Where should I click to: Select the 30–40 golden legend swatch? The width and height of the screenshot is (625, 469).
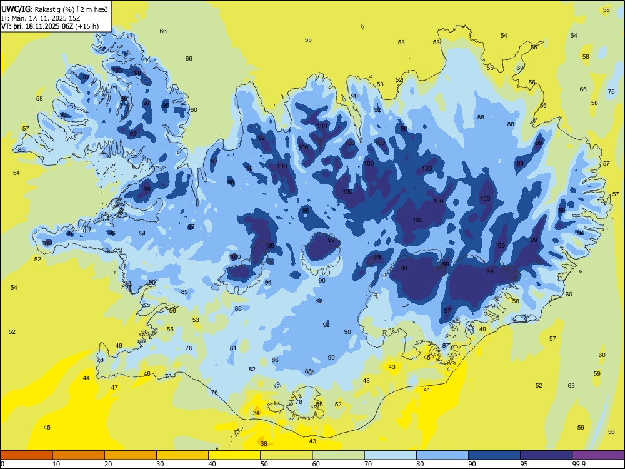click(182, 455)
